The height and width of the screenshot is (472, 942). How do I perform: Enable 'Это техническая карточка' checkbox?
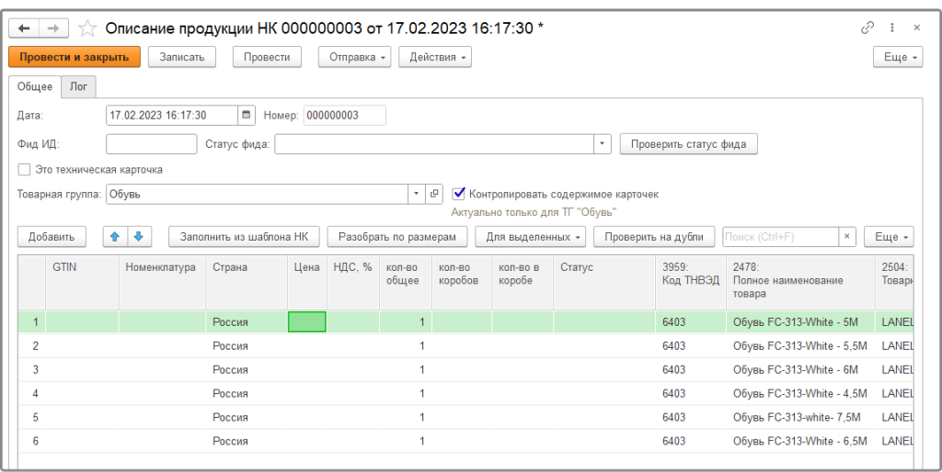(x=24, y=170)
